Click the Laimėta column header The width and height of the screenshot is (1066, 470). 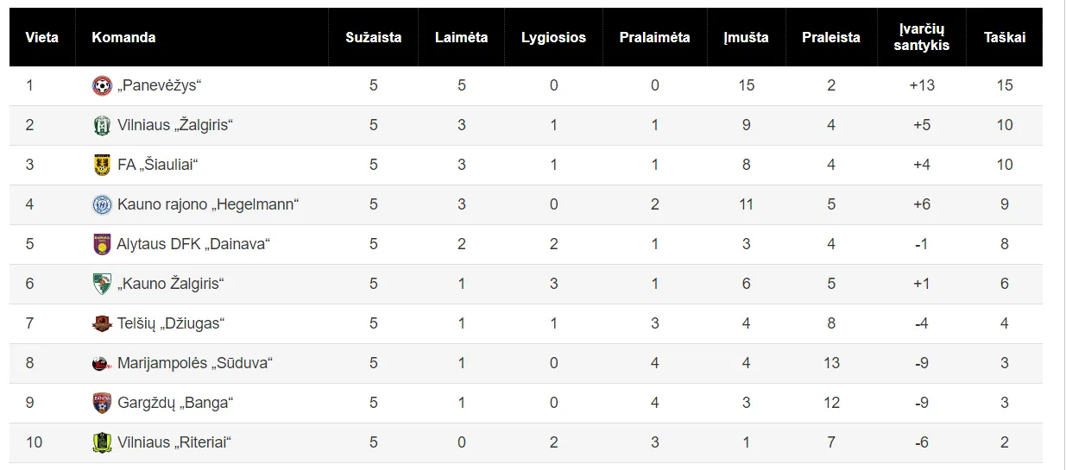[x=461, y=37]
